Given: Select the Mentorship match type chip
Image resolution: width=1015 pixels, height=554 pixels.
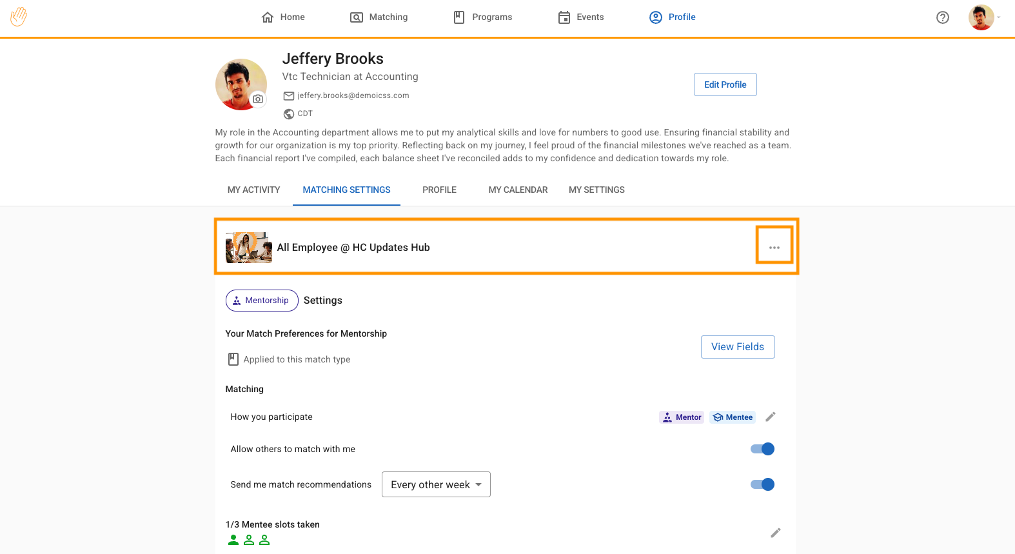Looking at the screenshot, I should pos(262,301).
